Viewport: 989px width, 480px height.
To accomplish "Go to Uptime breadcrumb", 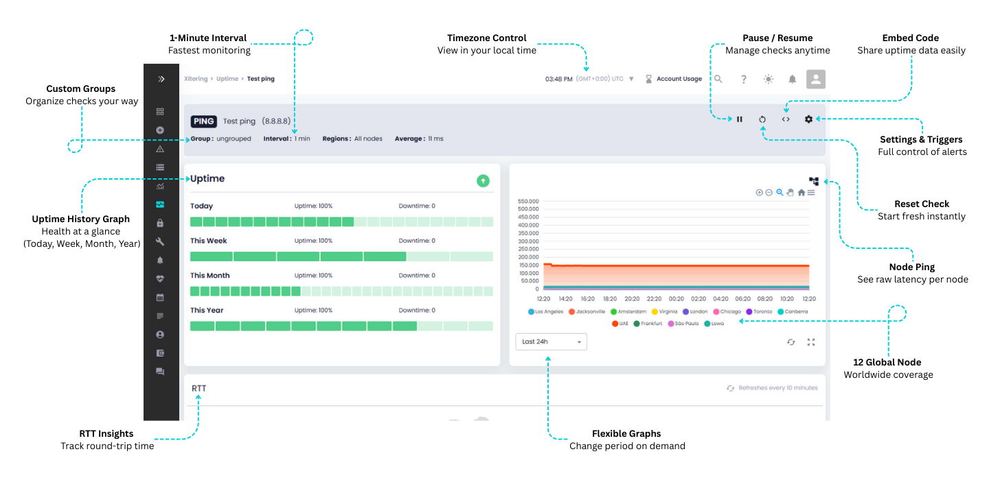I will point(227,79).
